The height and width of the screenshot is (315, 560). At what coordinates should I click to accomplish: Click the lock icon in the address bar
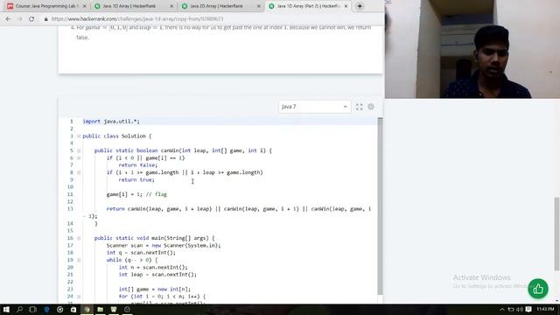point(45,19)
